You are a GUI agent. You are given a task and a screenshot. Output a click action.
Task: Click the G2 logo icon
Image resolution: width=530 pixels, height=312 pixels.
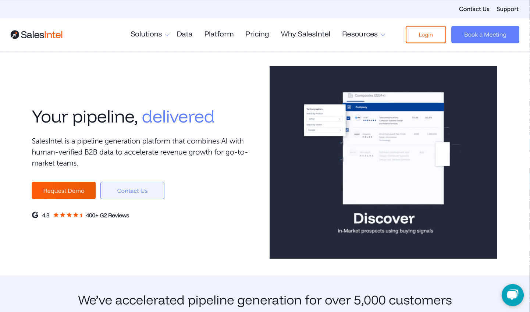click(x=35, y=215)
